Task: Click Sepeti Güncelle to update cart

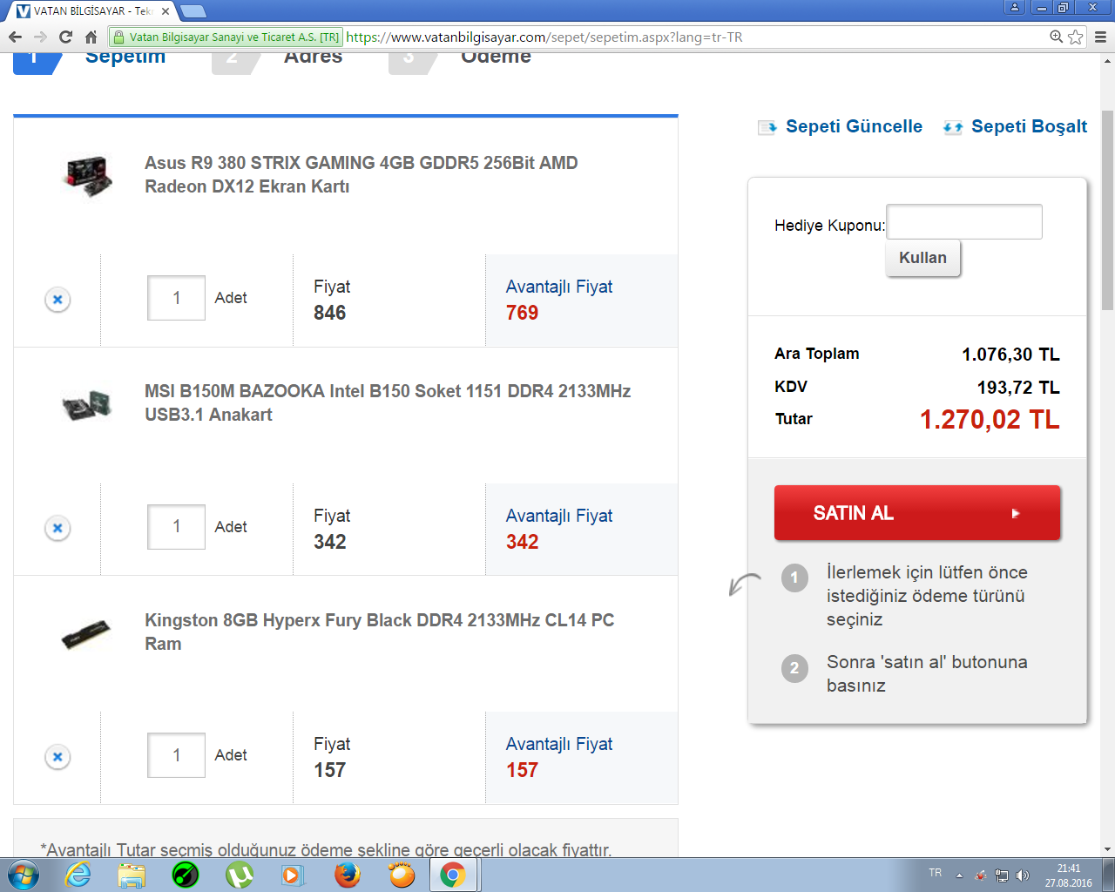Action: click(841, 126)
